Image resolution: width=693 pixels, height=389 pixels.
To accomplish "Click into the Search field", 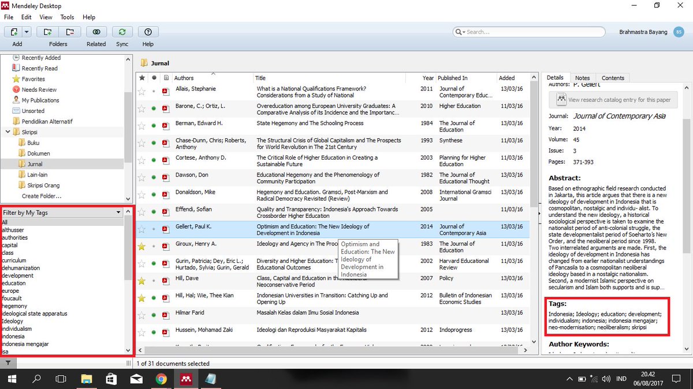I will click(530, 32).
